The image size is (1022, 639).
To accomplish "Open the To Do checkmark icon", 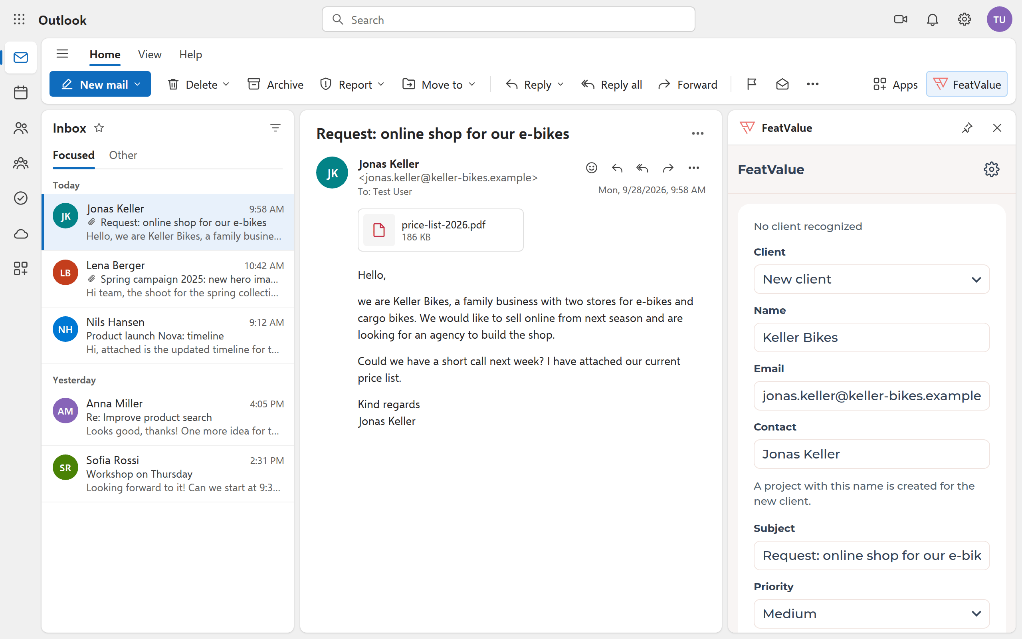I will point(21,198).
